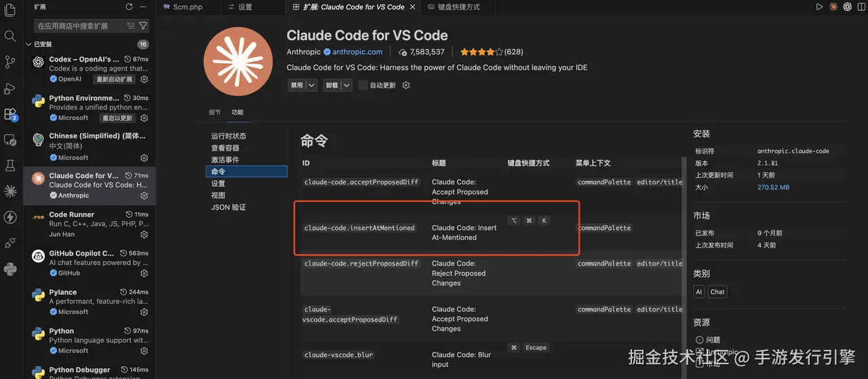This screenshot has height=379, width=868.
Task: Select the 扩展: Claude Code for VS Code tab
Action: click(353, 7)
